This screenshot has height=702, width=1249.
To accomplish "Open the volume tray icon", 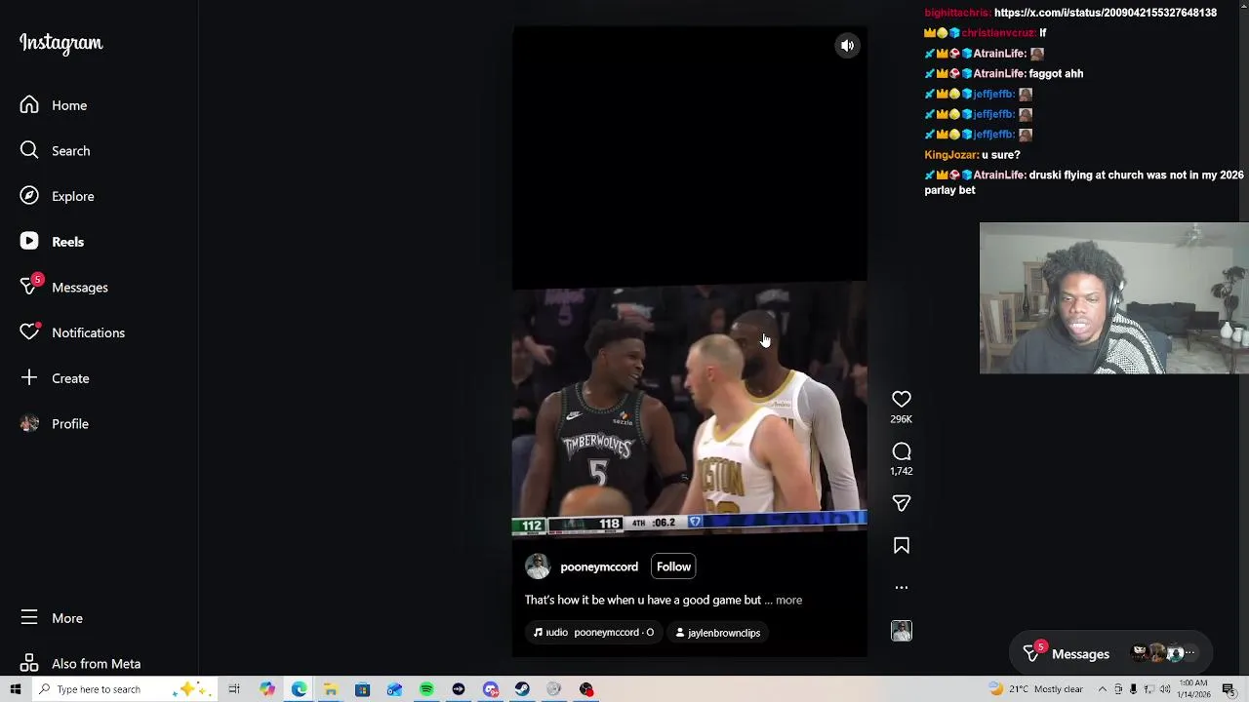I will 1164,689.
